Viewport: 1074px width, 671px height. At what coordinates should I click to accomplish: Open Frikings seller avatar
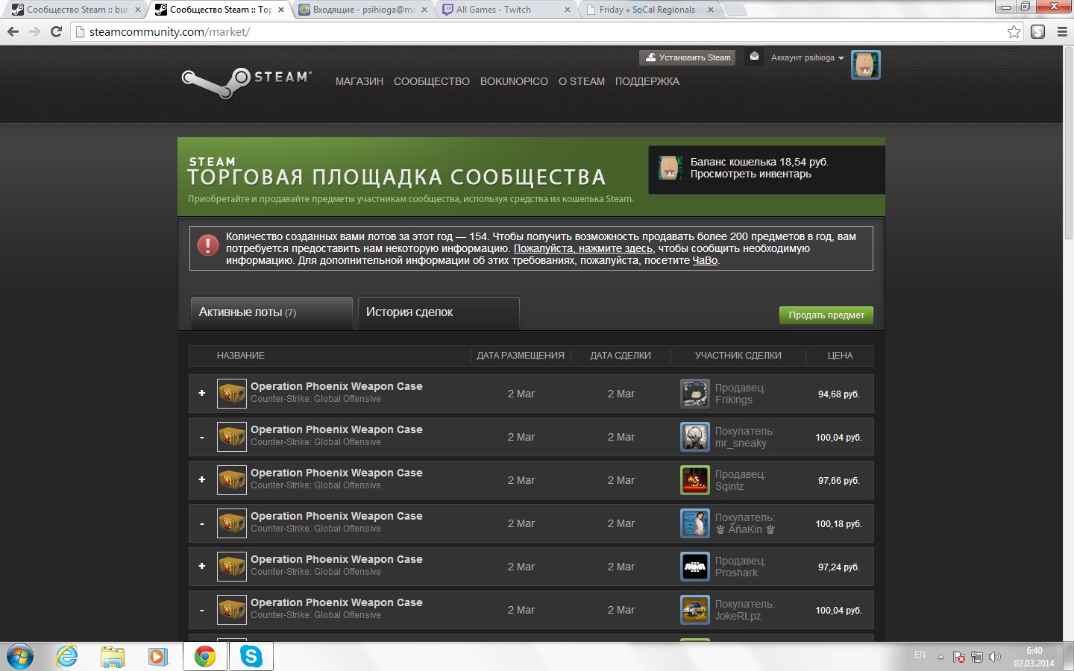click(x=695, y=394)
